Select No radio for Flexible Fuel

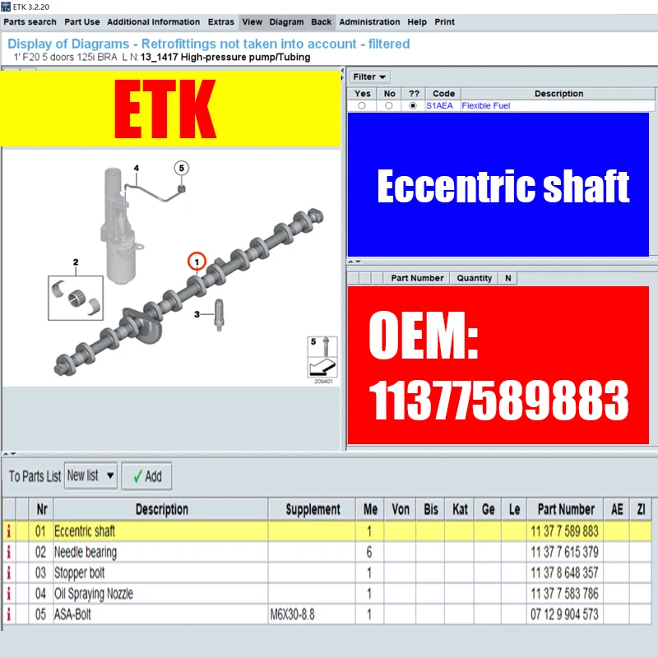[x=389, y=106]
